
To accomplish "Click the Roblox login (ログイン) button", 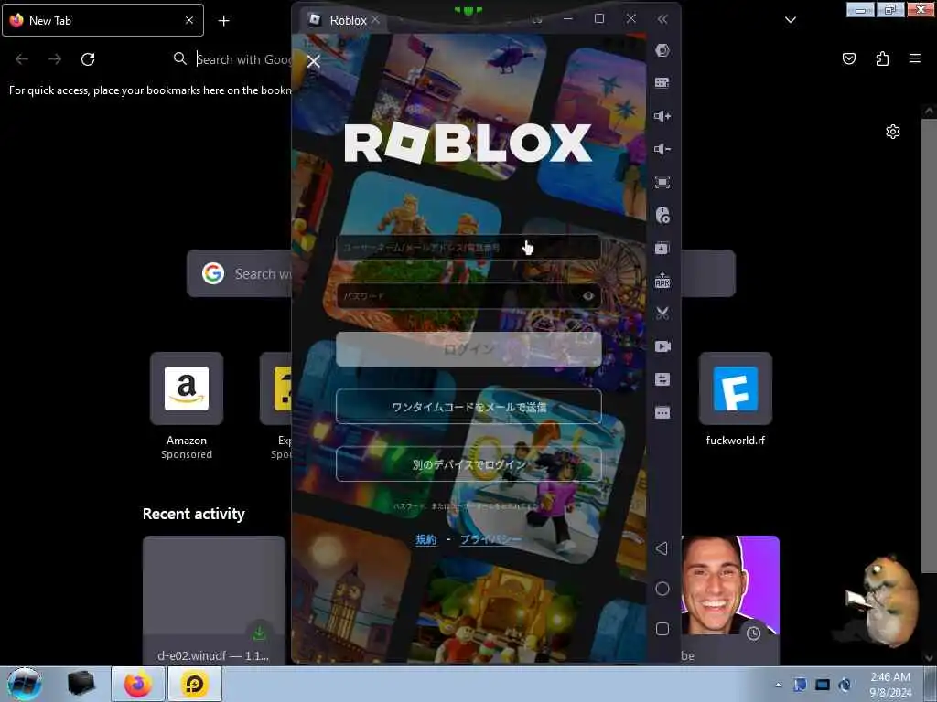I will pos(468,349).
